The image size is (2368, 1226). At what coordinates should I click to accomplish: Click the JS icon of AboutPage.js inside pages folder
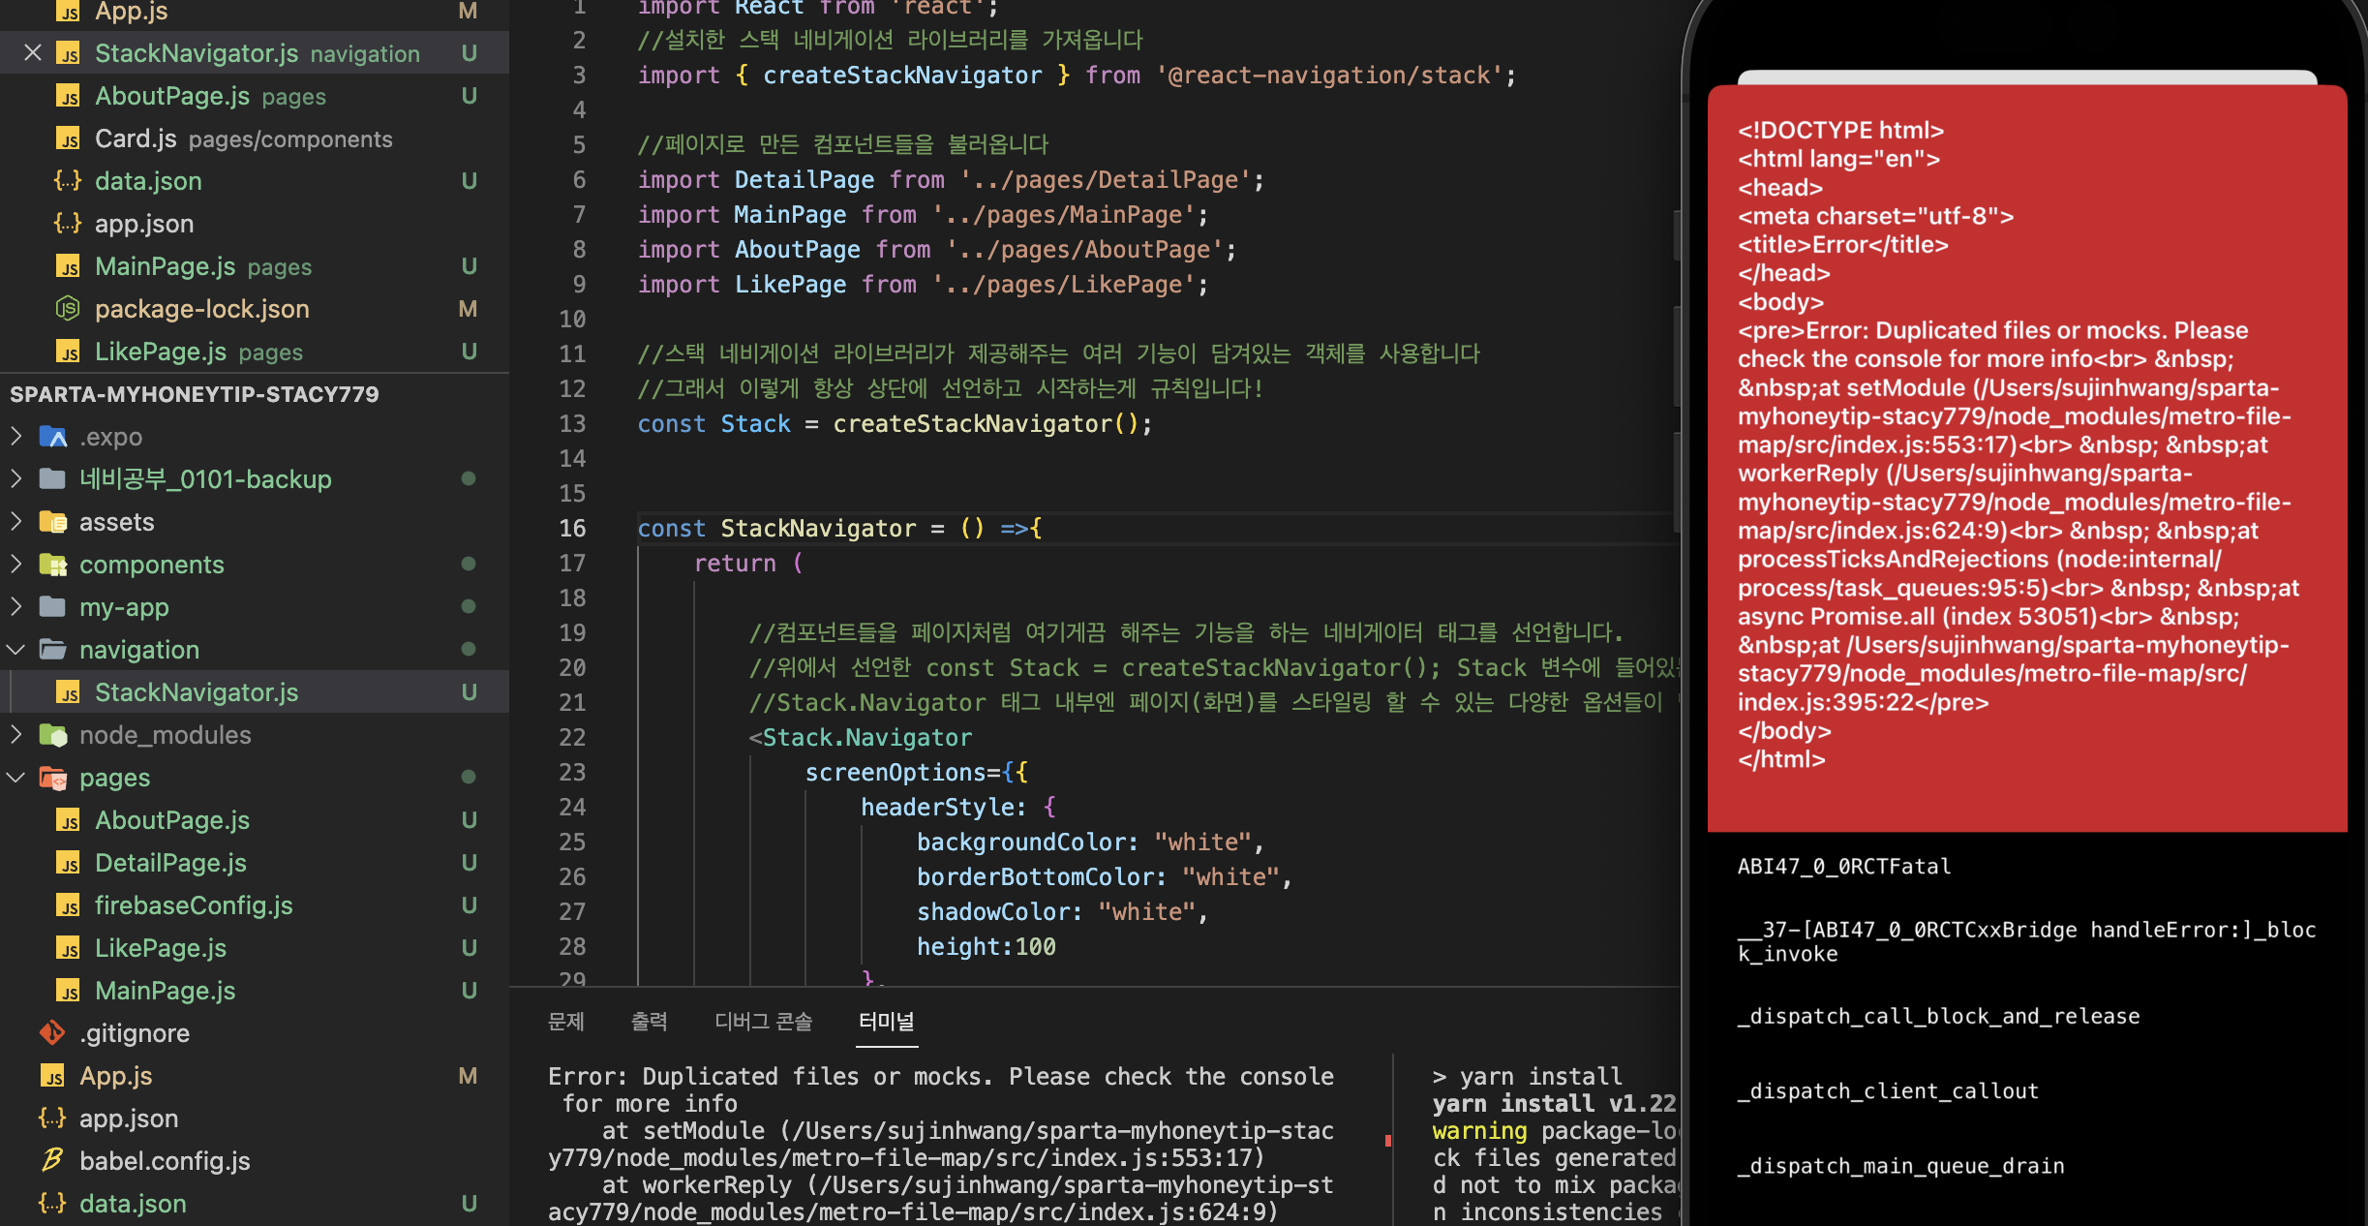tap(68, 821)
